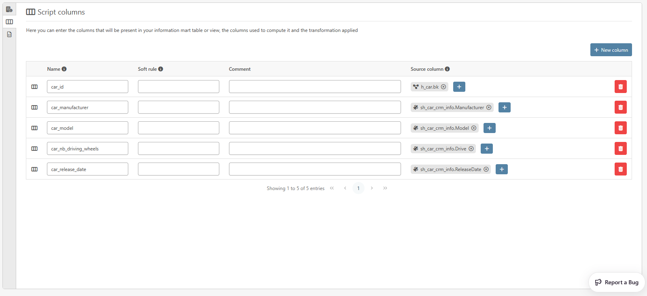Click Report a Bug button
This screenshot has width=647, height=296.
tap(617, 282)
